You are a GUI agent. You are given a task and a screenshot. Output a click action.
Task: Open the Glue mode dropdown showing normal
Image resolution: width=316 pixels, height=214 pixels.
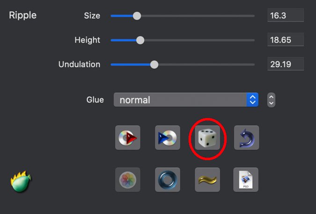click(186, 100)
